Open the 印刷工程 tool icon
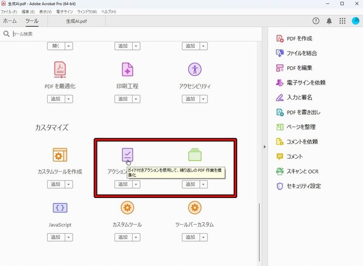363x266 pixels. pos(127,69)
